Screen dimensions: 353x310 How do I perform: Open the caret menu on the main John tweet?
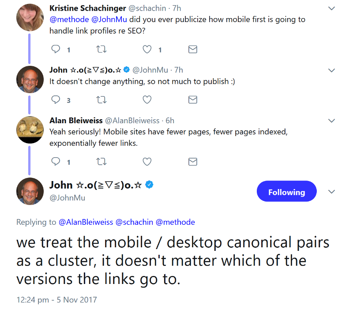click(331, 191)
